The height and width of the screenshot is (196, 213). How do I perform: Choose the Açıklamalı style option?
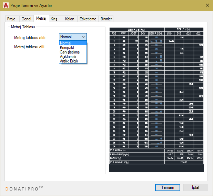pos(68,57)
